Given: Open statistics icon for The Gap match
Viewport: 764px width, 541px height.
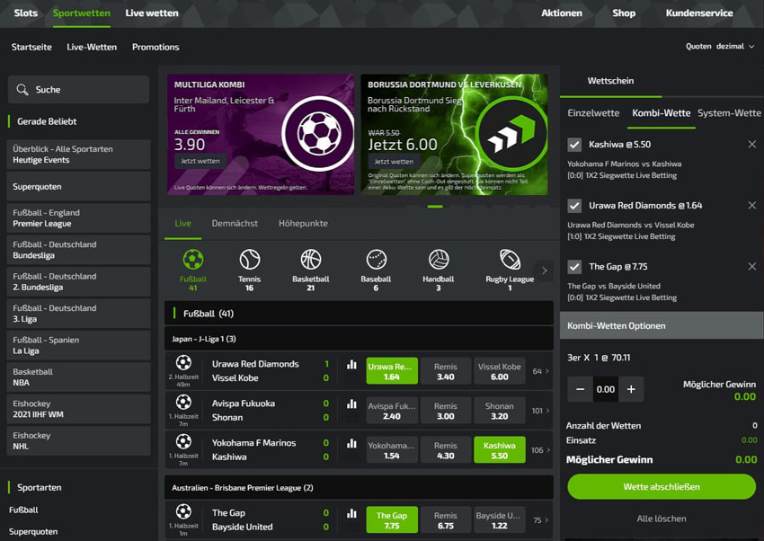Looking at the screenshot, I should [351, 513].
